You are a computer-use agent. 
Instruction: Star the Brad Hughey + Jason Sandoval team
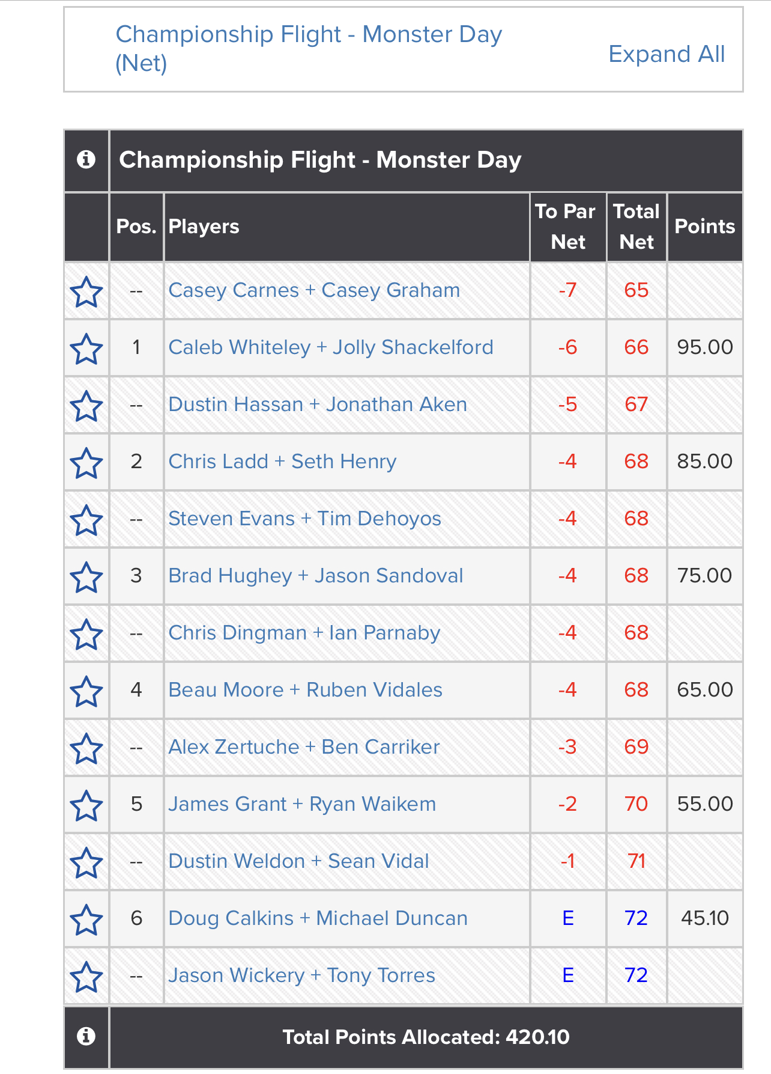(x=86, y=577)
